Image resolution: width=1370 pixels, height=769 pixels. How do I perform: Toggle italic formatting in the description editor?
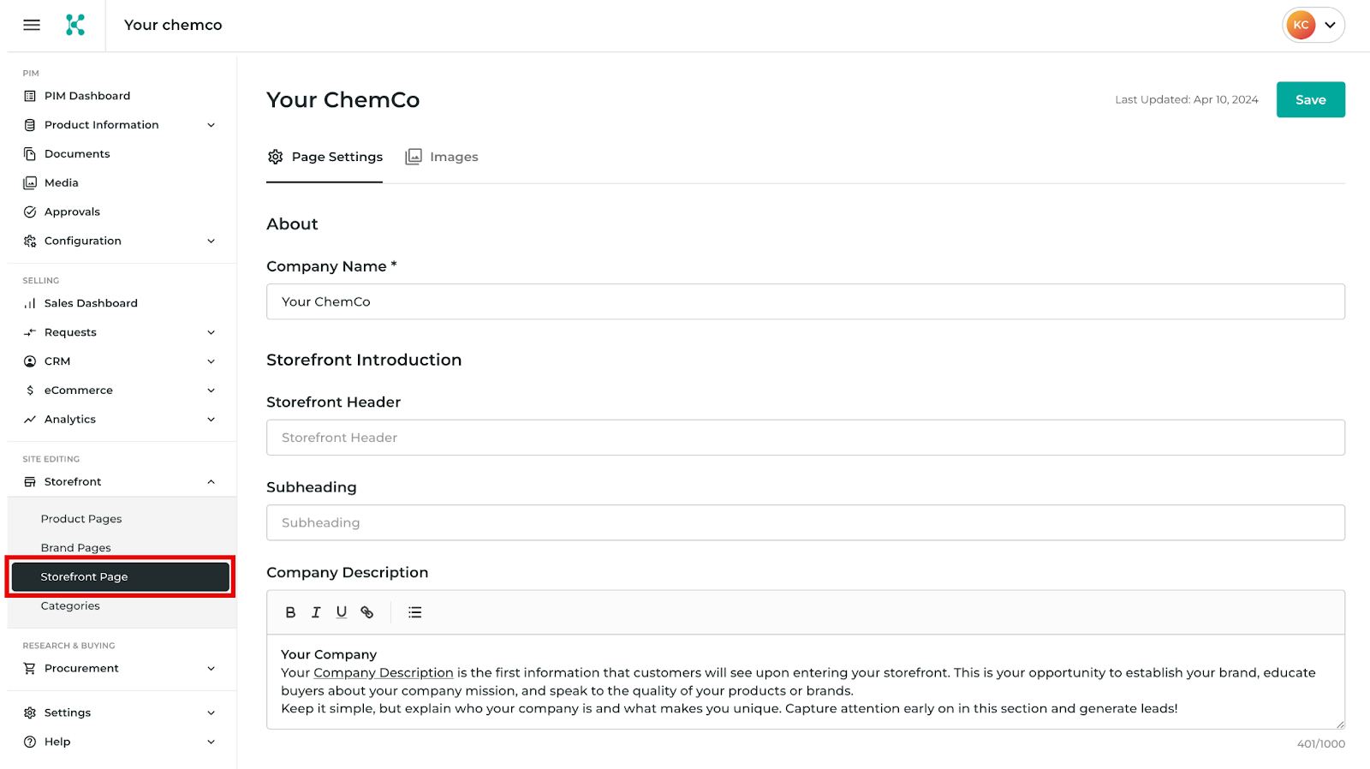316,611
